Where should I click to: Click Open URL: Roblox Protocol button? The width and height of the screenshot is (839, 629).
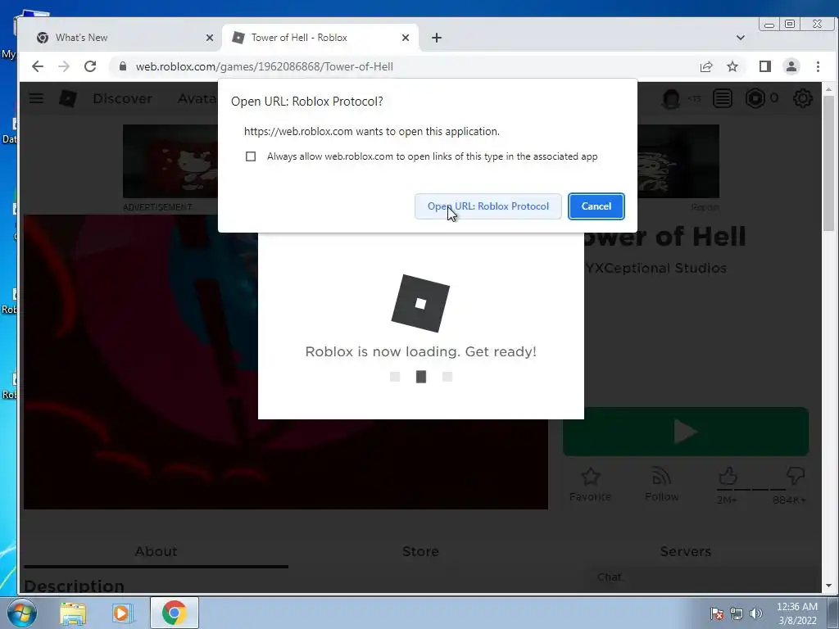point(488,206)
